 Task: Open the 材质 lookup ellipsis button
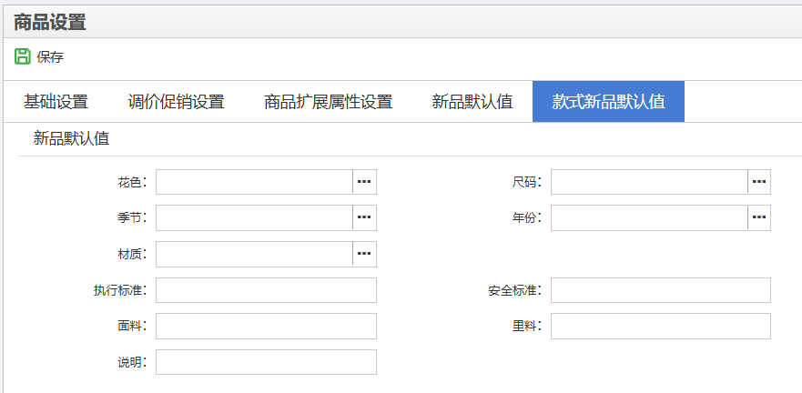364,254
